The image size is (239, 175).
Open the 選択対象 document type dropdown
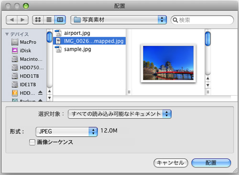pos(119,114)
